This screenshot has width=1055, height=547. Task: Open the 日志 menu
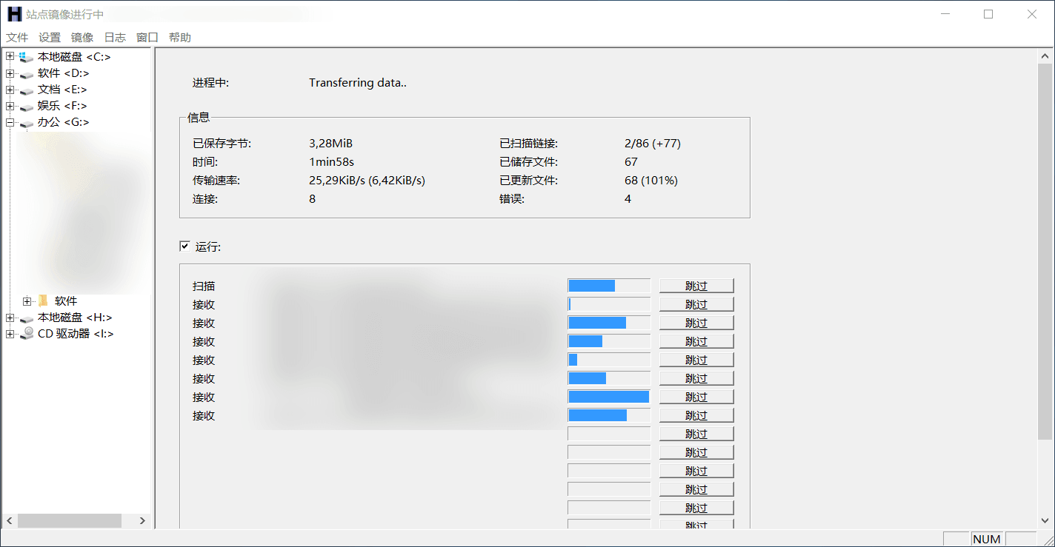(x=115, y=36)
